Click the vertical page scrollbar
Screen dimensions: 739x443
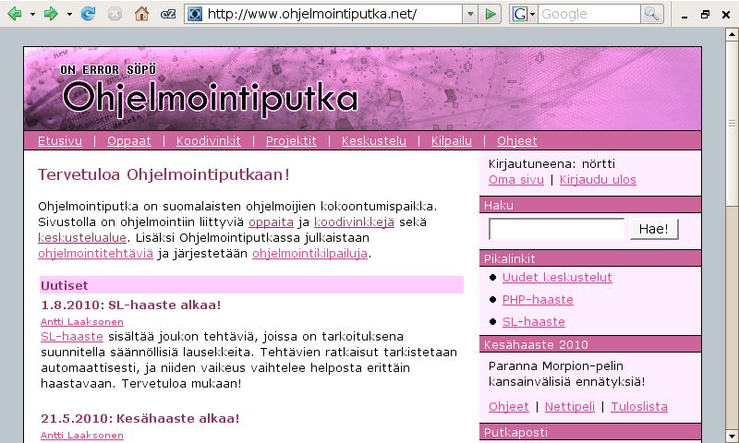tap(730, 231)
